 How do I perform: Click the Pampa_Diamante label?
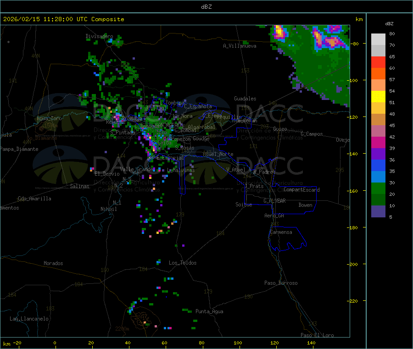19,149
